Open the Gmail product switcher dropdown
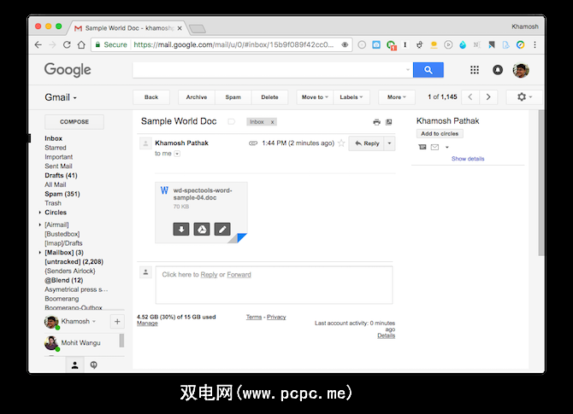 pyautogui.click(x=61, y=97)
